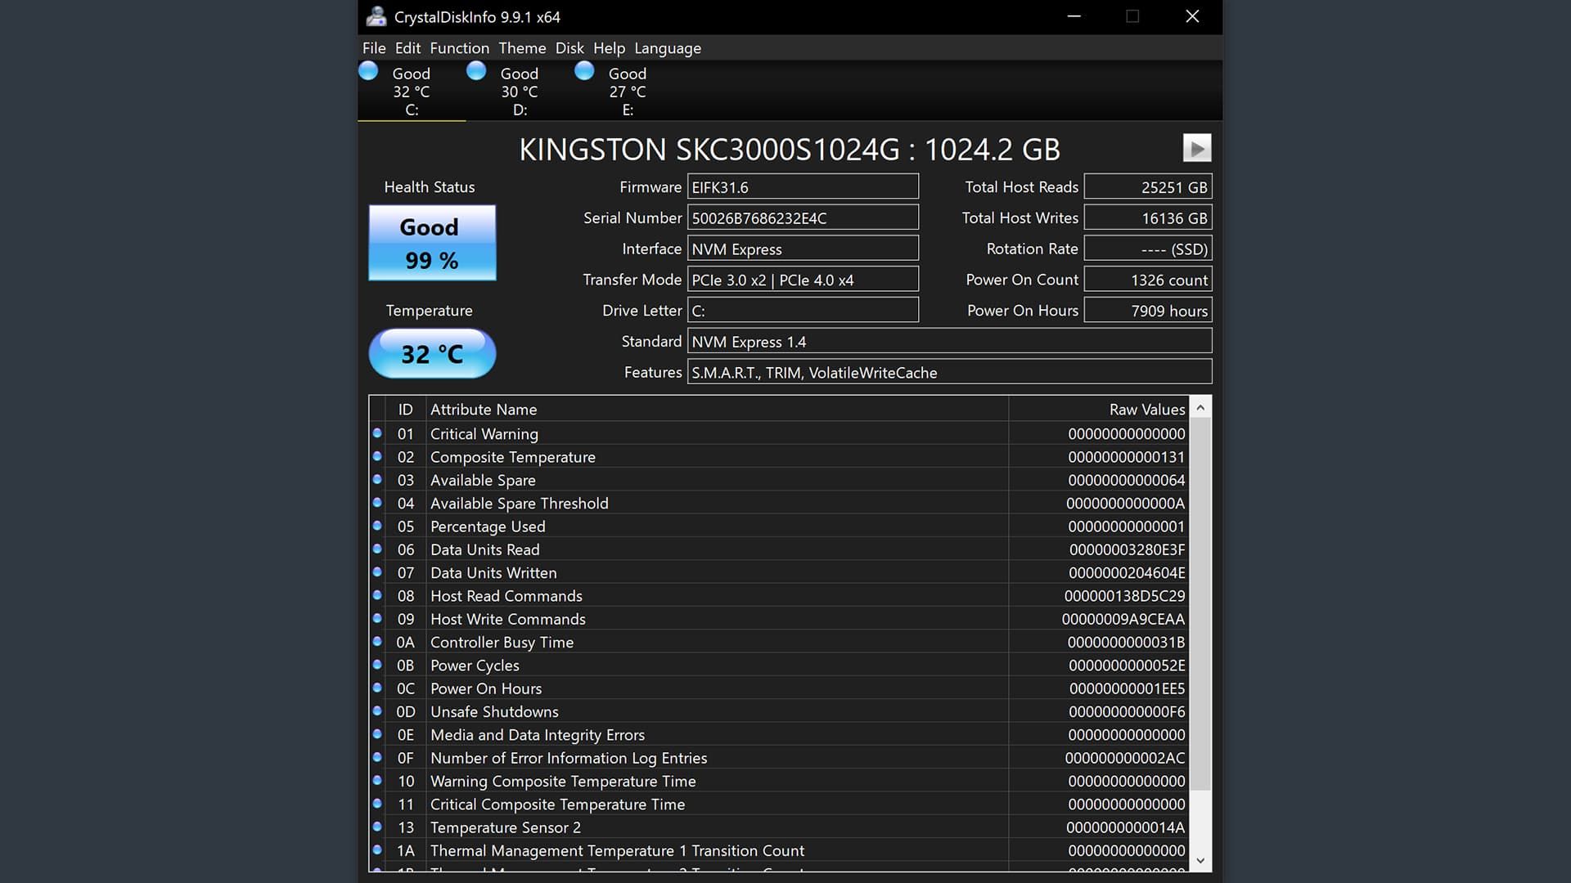
Task: Open the Language menu
Action: click(668, 48)
